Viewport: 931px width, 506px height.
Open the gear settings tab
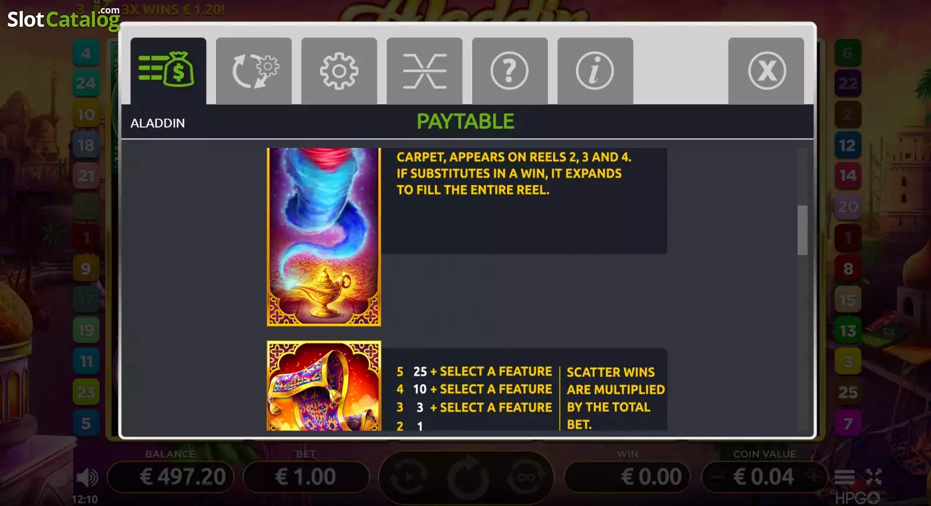[339, 71]
